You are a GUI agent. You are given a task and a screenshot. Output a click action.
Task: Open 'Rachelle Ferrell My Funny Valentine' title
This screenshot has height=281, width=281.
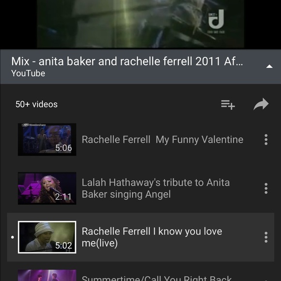pyautogui.click(x=162, y=140)
